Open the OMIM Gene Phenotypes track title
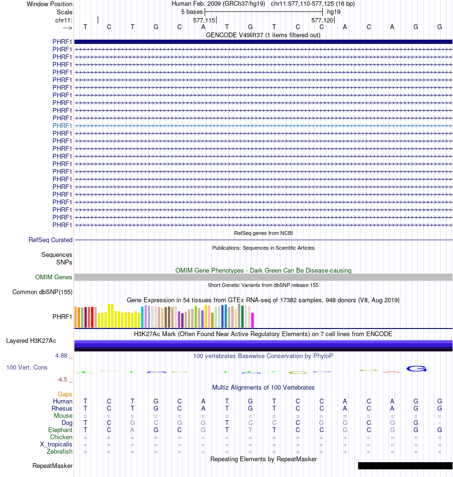453x477 pixels. (263, 270)
